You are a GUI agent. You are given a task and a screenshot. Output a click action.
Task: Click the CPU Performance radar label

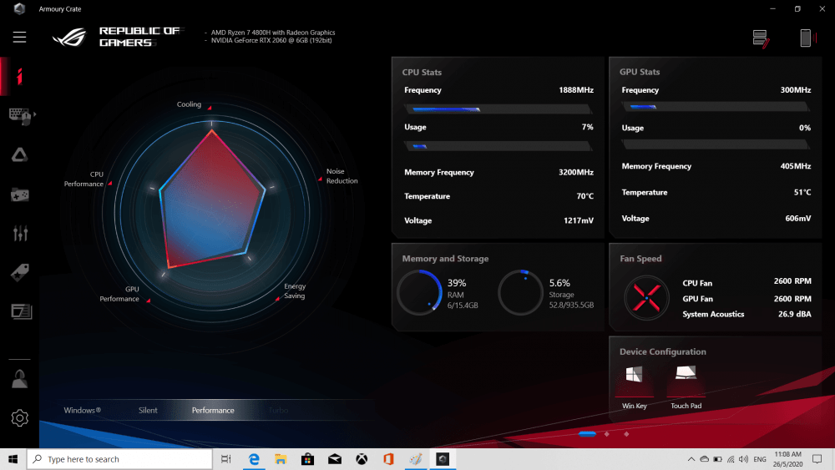coord(83,179)
